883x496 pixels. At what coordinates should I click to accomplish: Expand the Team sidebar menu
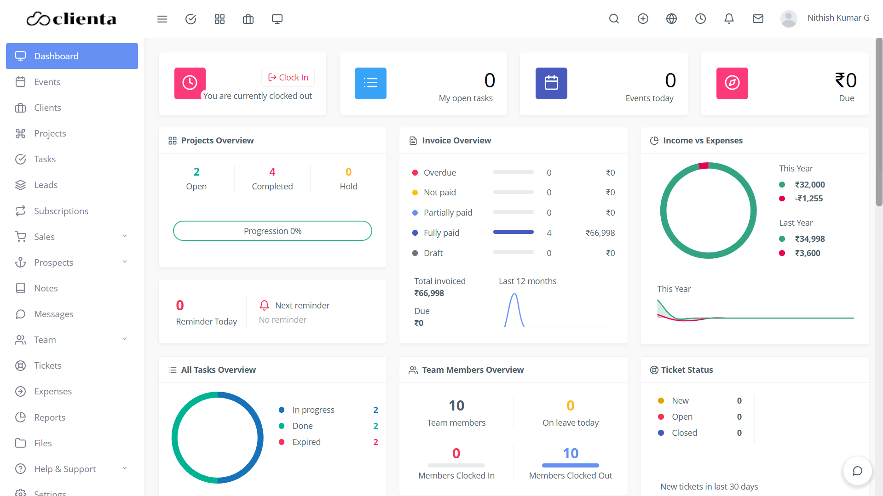(71, 340)
